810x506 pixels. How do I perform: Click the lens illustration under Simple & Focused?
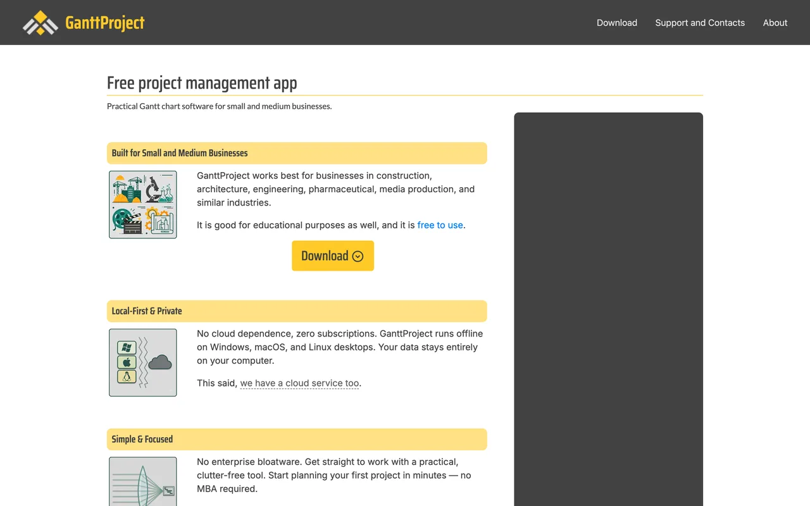click(x=143, y=481)
